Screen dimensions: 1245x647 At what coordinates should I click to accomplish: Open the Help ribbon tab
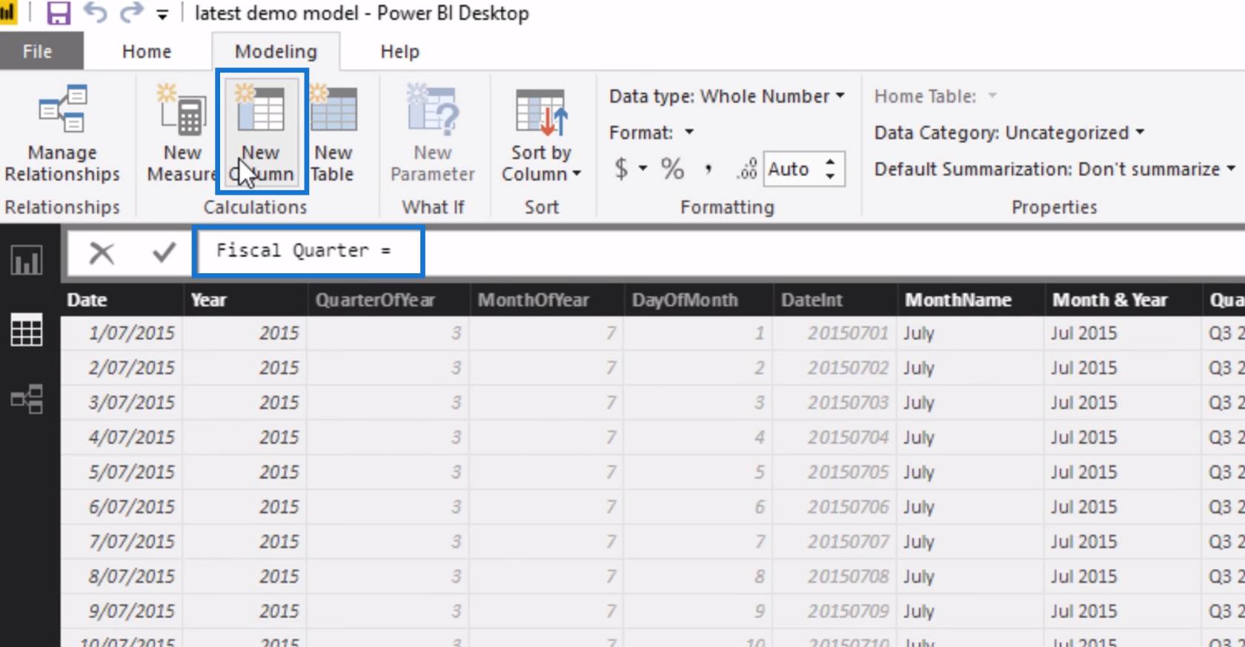click(399, 51)
